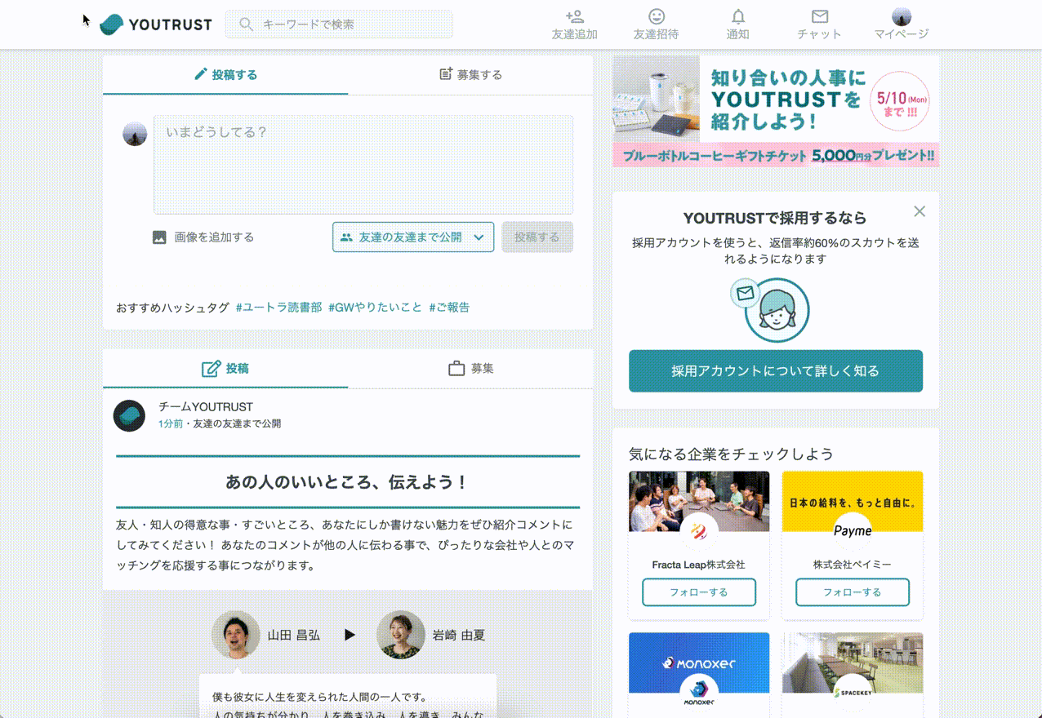Click 山田 昌弘 profile photo
Viewport: 1042px width, 718px height.
click(x=236, y=635)
